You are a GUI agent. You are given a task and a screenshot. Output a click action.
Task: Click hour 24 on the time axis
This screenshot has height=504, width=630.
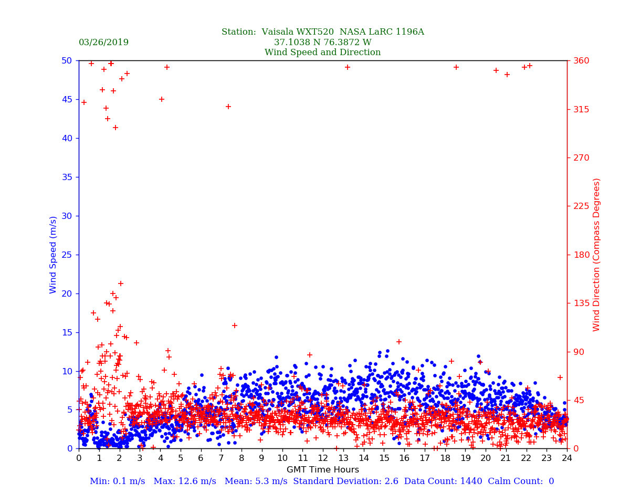[567, 458]
